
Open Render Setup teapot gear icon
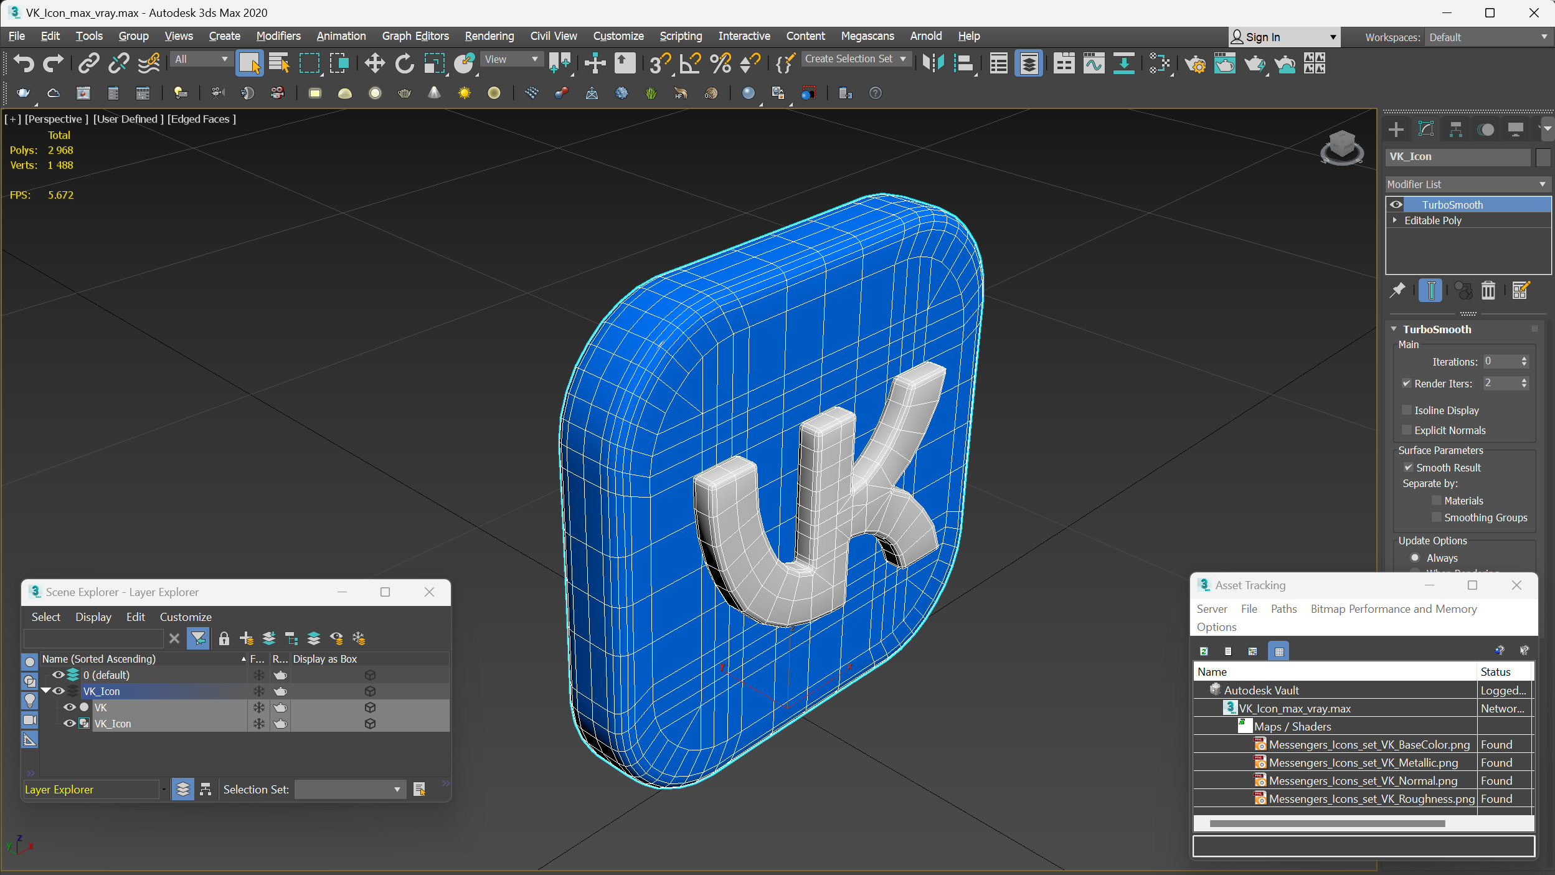point(1194,63)
